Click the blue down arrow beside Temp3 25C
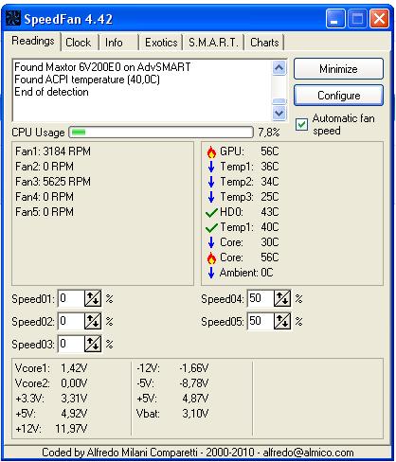The width and height of the screenshot is (396, 462). tap(211, 197)
